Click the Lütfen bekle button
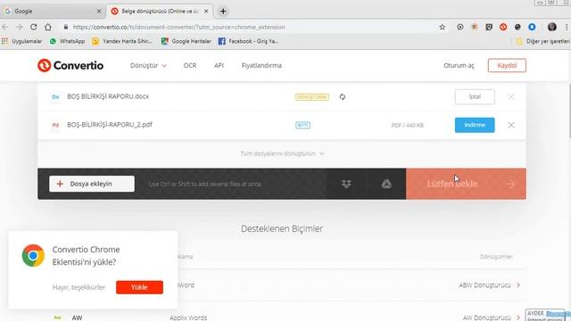571x321 pixels. point(466,184)
